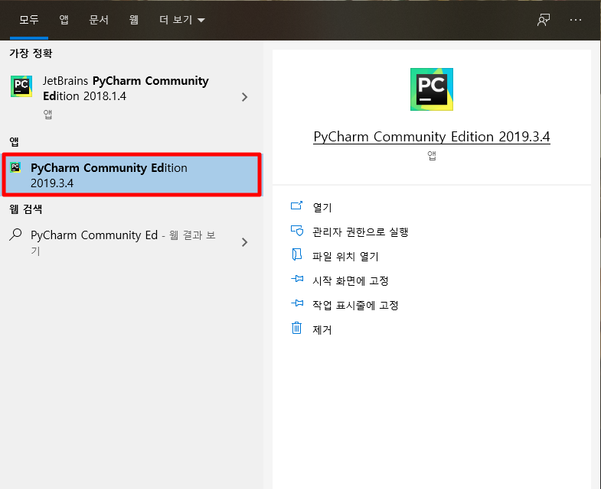
Task: Click the pin icon beside 작업 표시줄에 고정
Action: click(x=296, y=303)
